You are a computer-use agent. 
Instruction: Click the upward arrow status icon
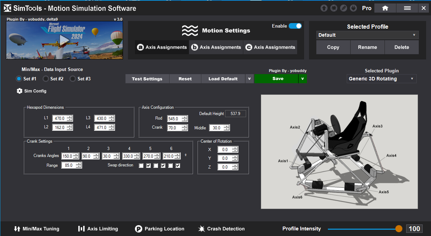324,8
